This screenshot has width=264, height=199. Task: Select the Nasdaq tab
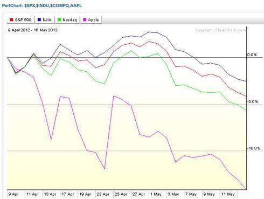coord(67,20)
